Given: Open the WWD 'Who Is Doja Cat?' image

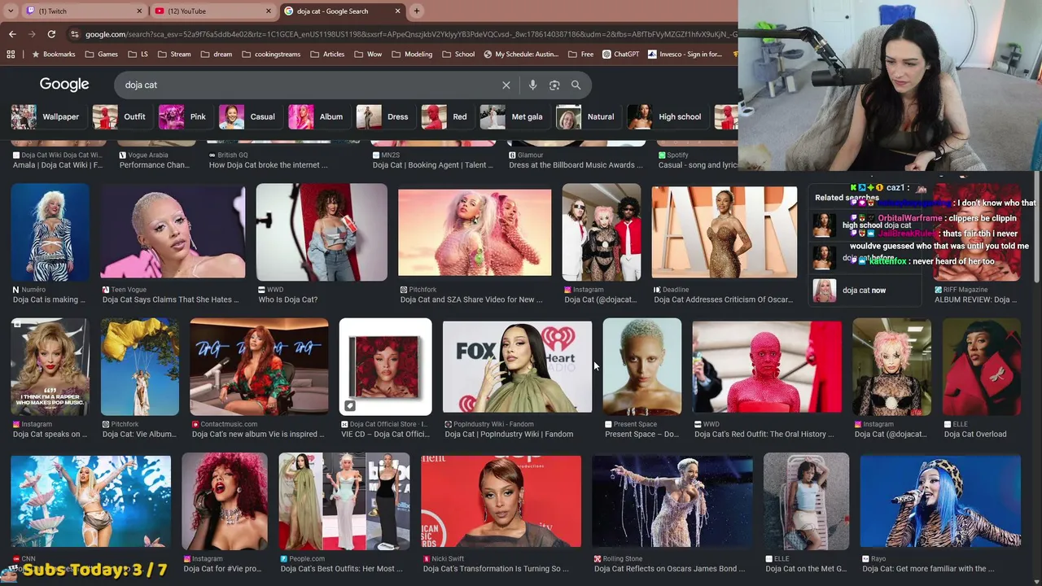Looking at the screenshot, I should click(x=322, y=232).
